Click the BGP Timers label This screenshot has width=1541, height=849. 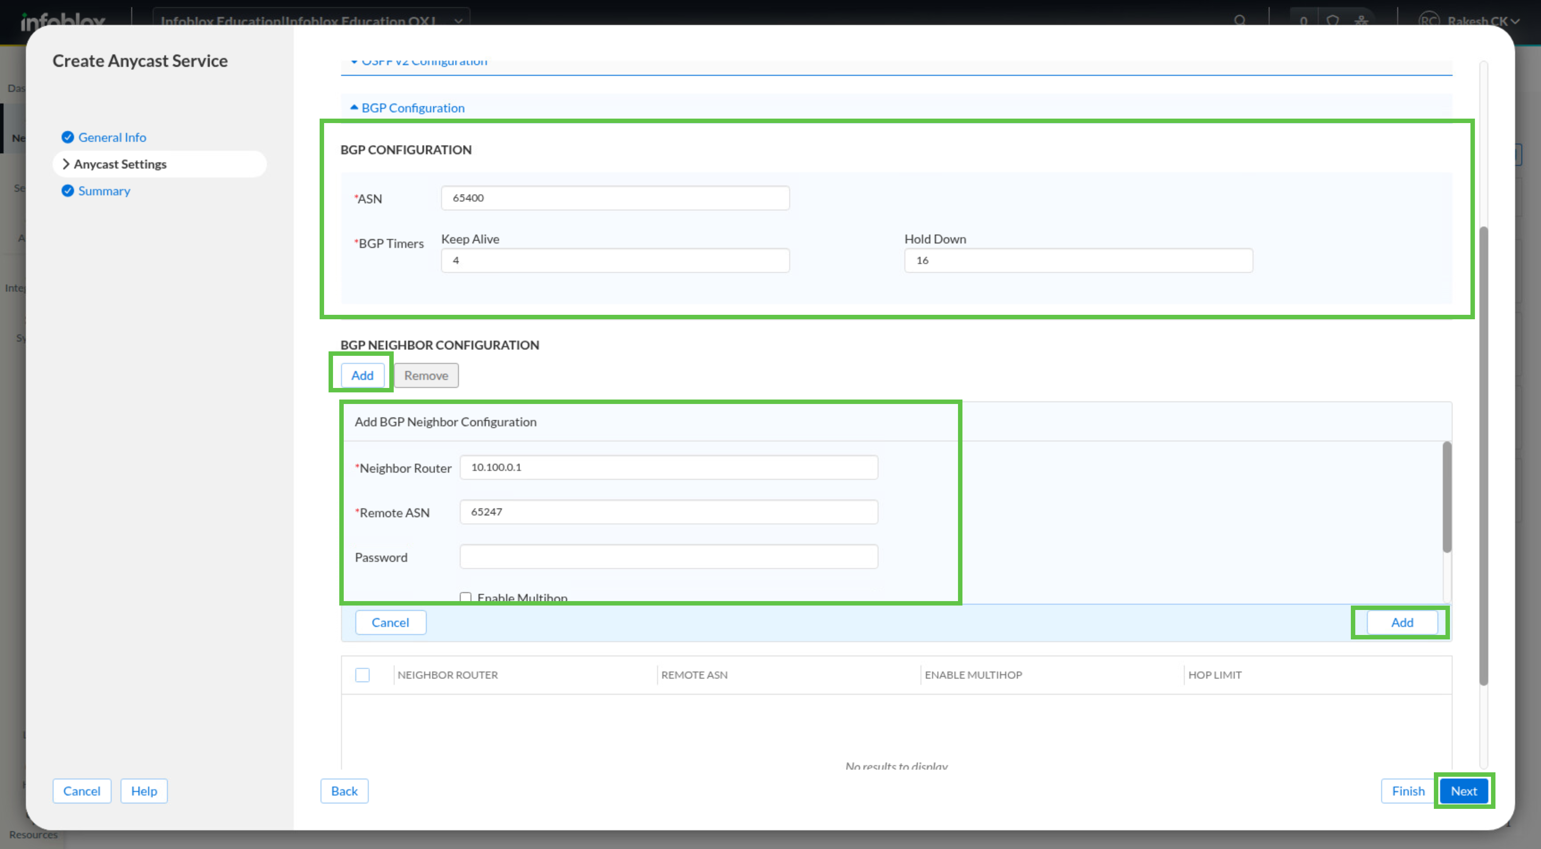[389, 244]
